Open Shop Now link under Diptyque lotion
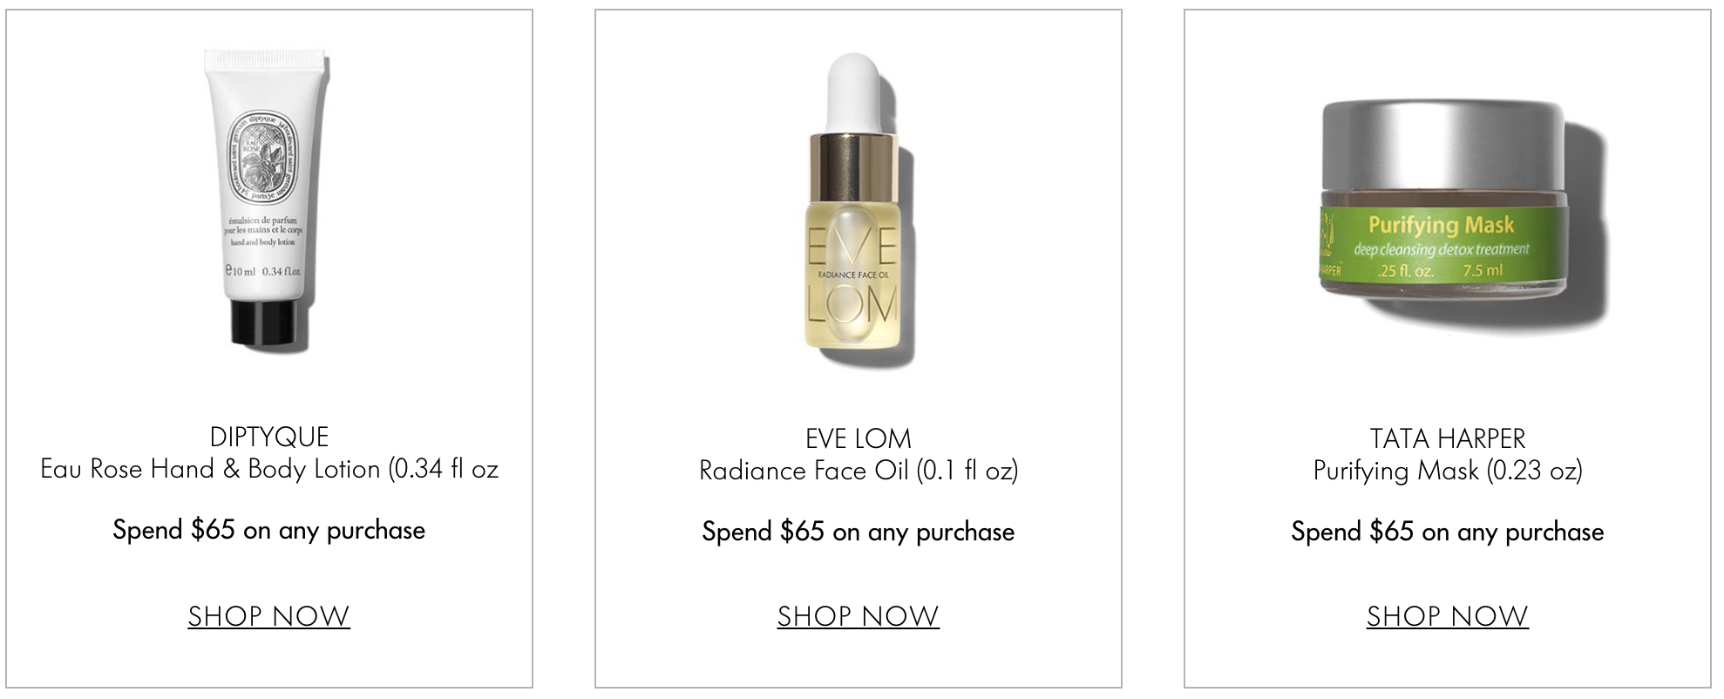The width and height of the screenshot is (1724, 699). (x=268, y=616)
